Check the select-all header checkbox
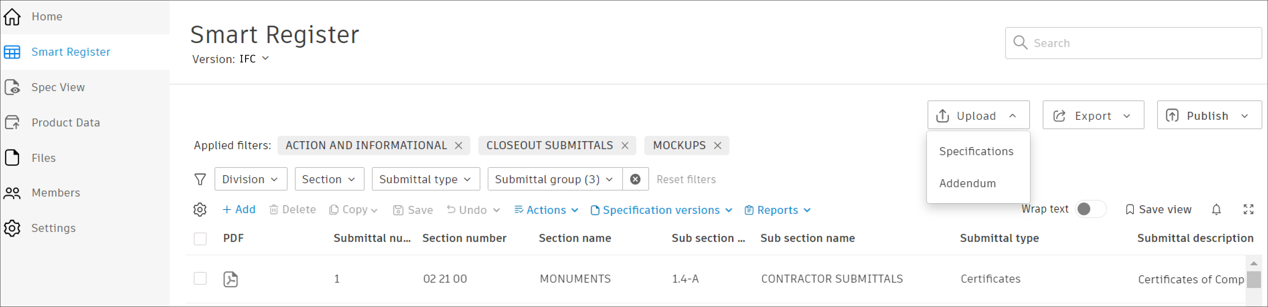This screenshot has height=307, width=1268. (200, 239)
